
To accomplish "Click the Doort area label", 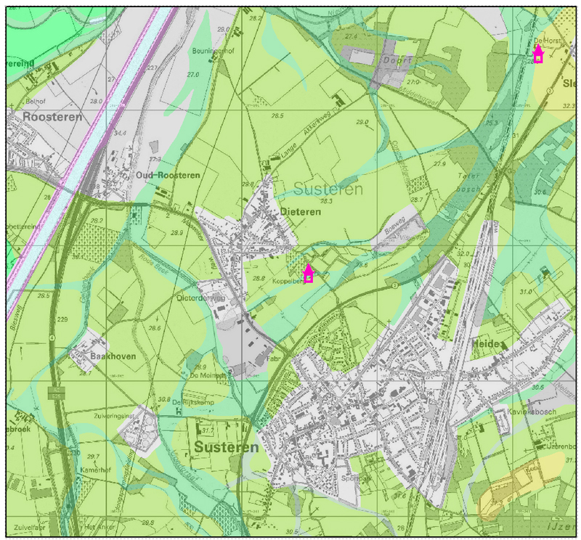I will (x=396, y=62).
